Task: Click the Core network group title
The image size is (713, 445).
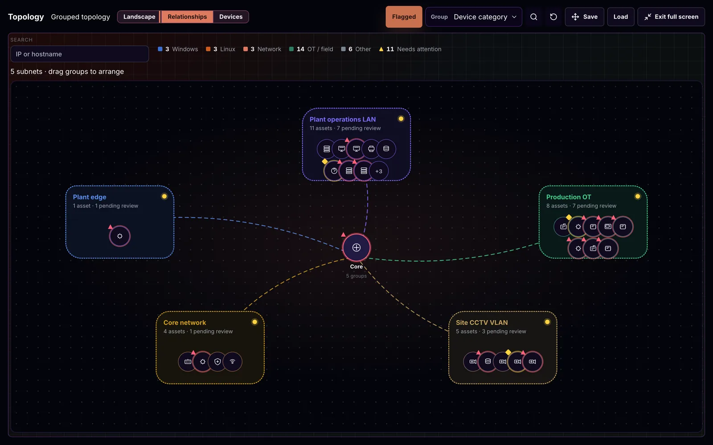Action: (x=184, y=322)
